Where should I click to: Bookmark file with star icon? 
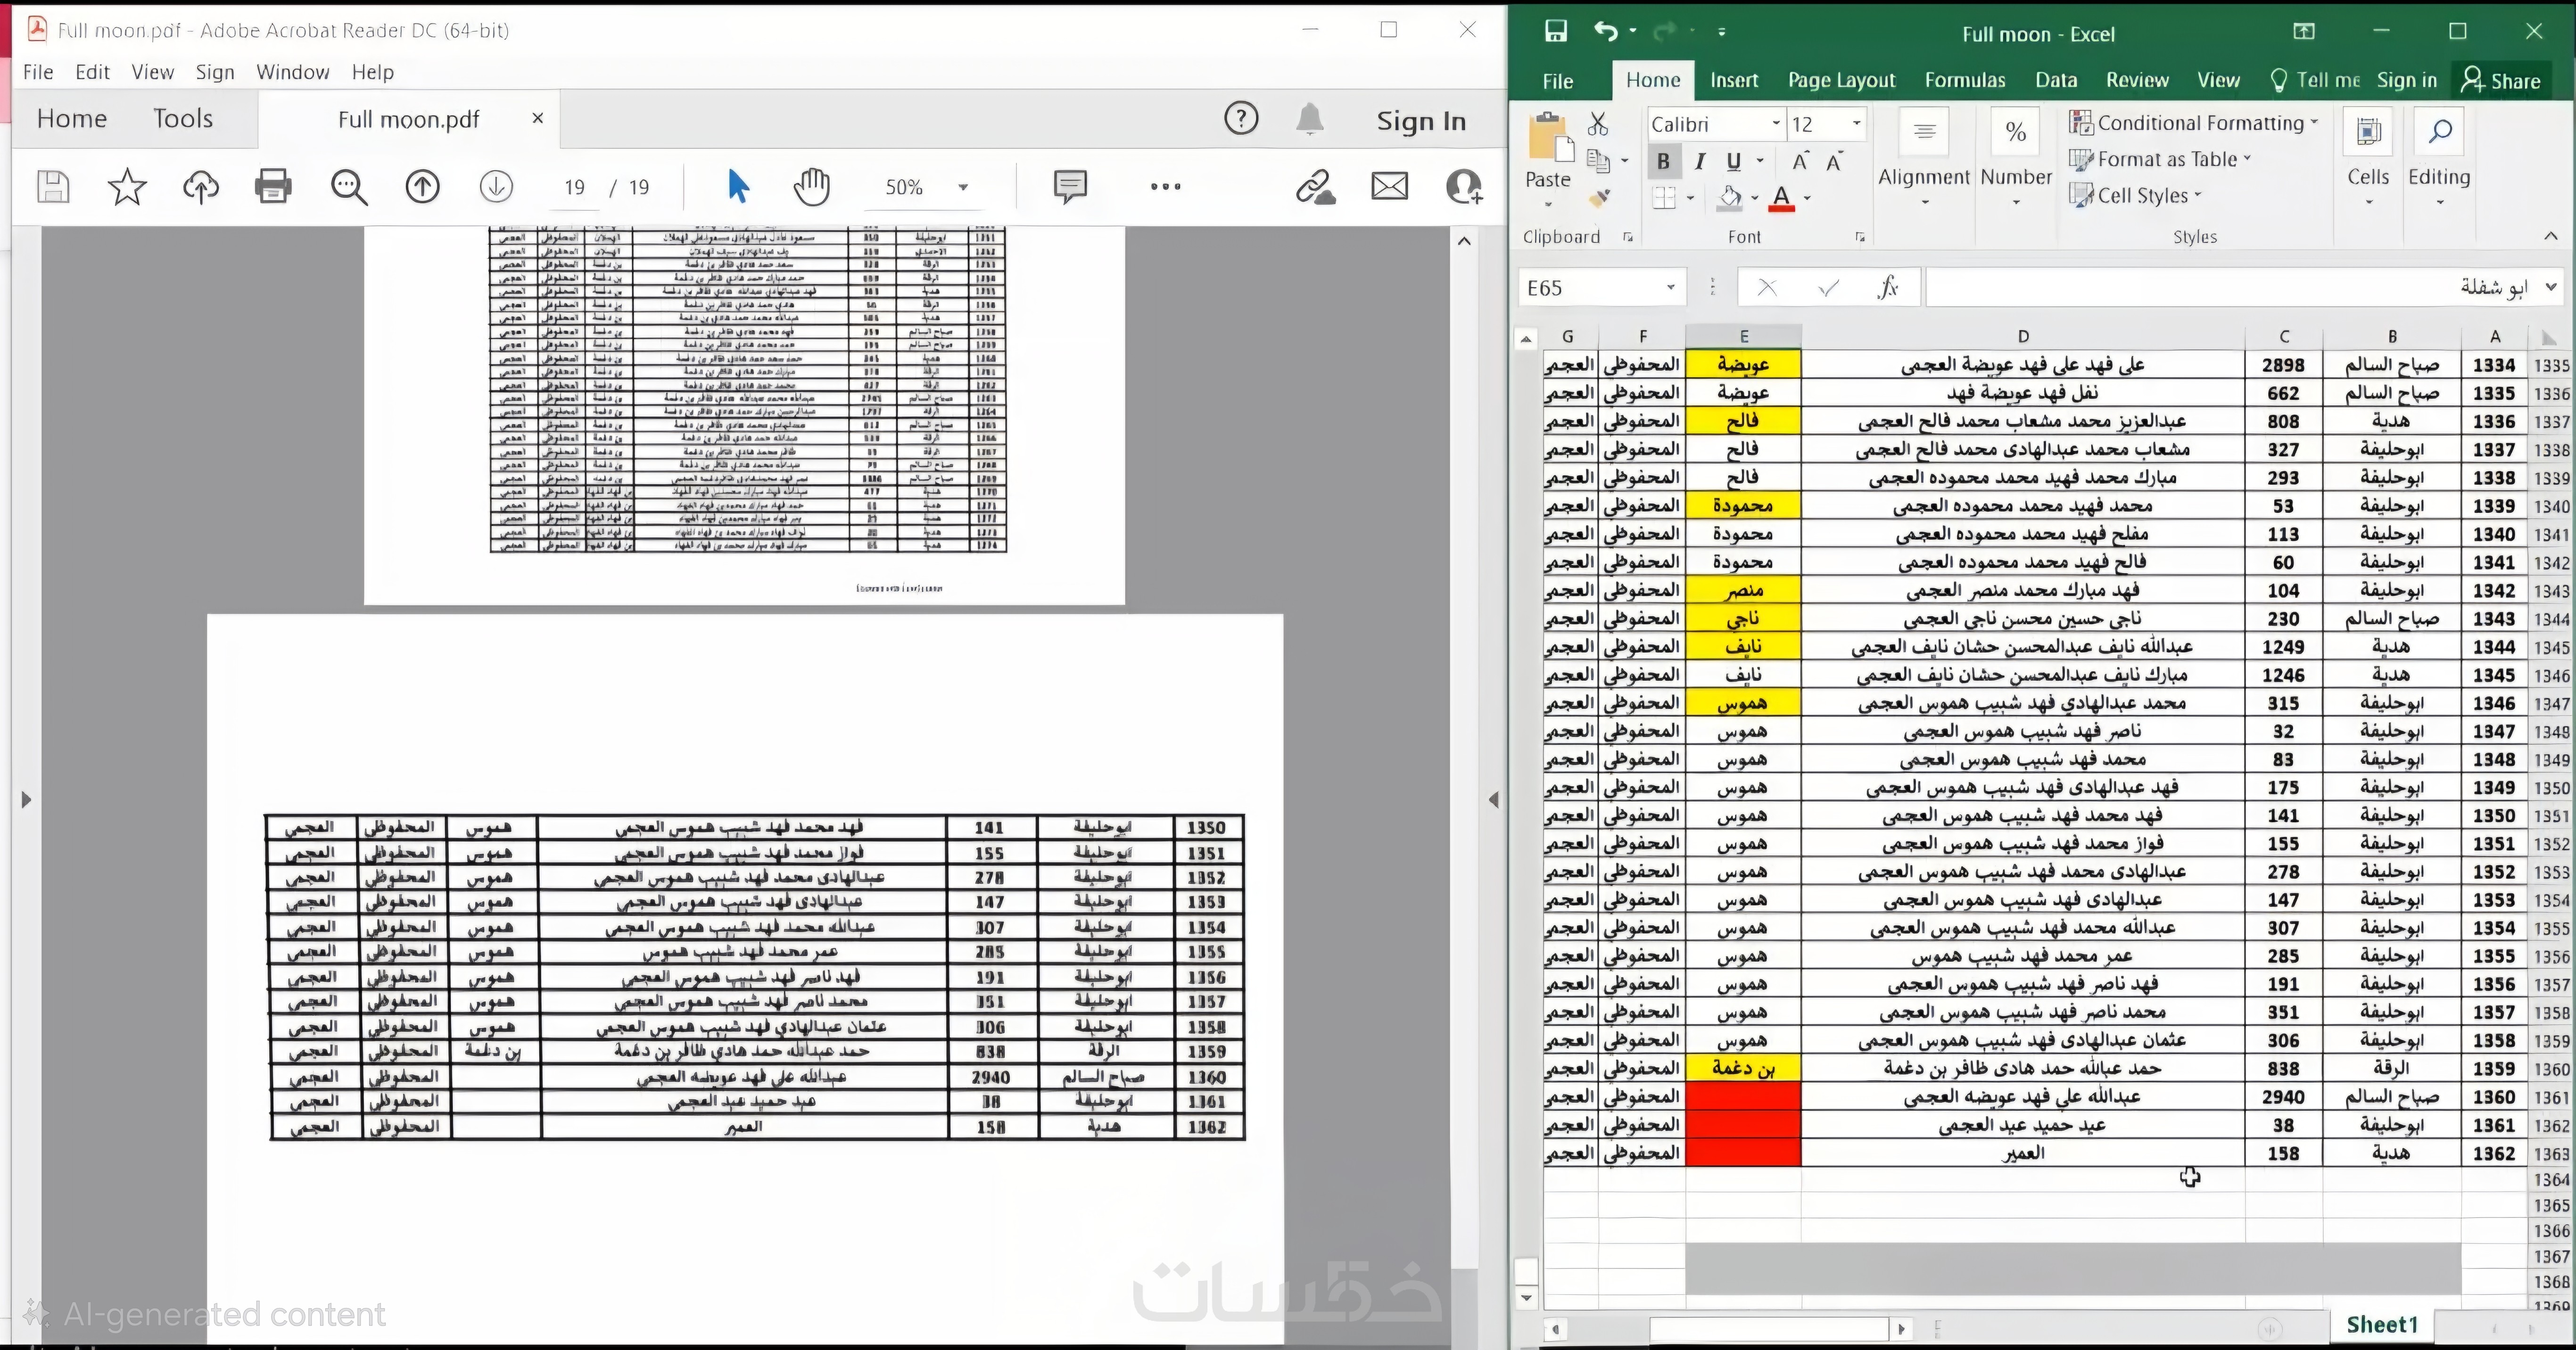click(127, 186)
